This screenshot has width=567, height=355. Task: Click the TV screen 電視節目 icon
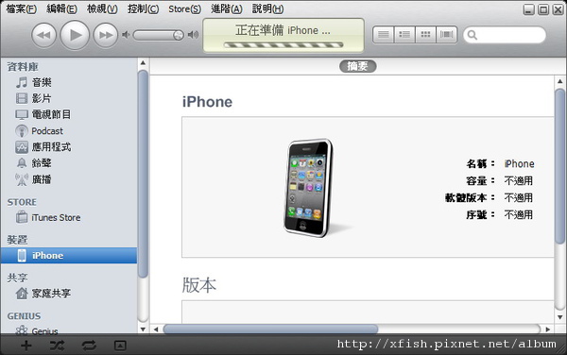coord(22,115)
